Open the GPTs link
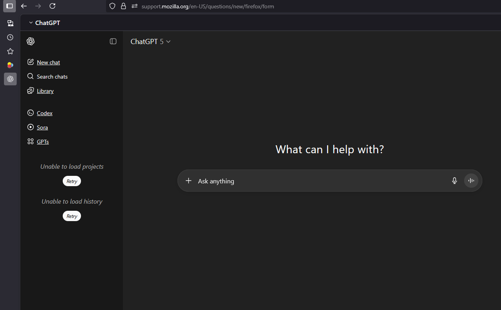The width and height of the screenshot is (501, 310). pyautogui.click(x=43, y=142)
